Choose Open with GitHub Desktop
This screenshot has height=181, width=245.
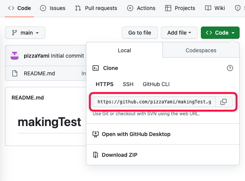pyautogui.click(x=163, y=134)
